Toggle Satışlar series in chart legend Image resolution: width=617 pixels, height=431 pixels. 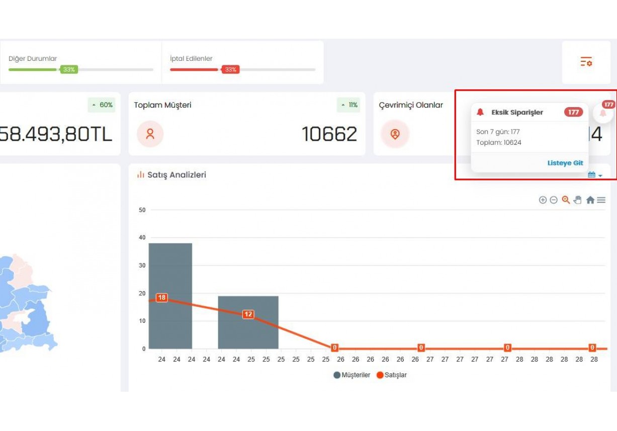pyautogui.click(x=392, y=375)
